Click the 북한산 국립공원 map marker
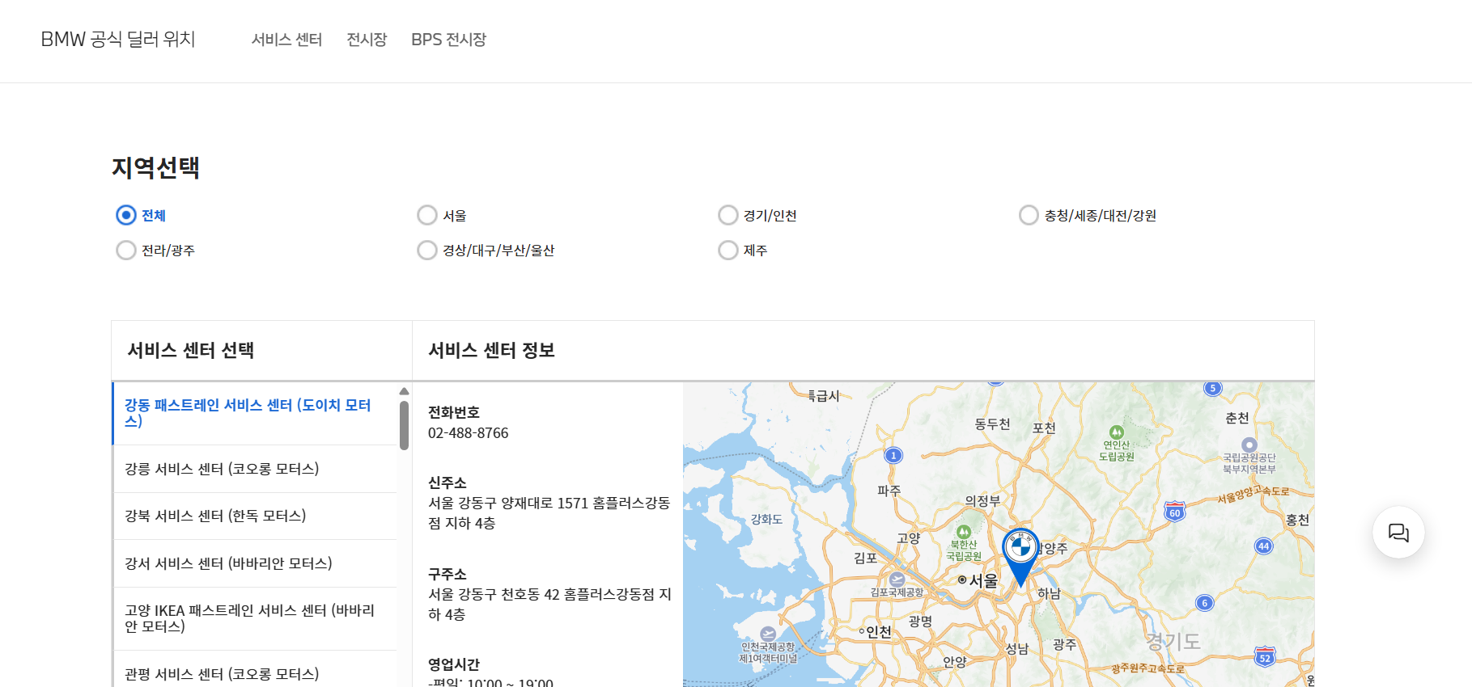This screenshot has height=687, width=1472. pos(963,532)
